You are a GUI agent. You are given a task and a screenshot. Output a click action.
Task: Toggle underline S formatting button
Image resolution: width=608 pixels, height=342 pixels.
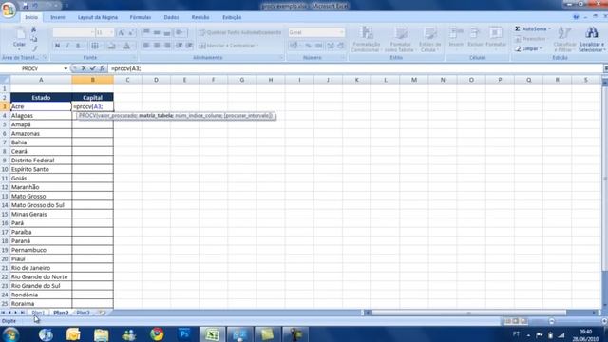tap(78, 46)
